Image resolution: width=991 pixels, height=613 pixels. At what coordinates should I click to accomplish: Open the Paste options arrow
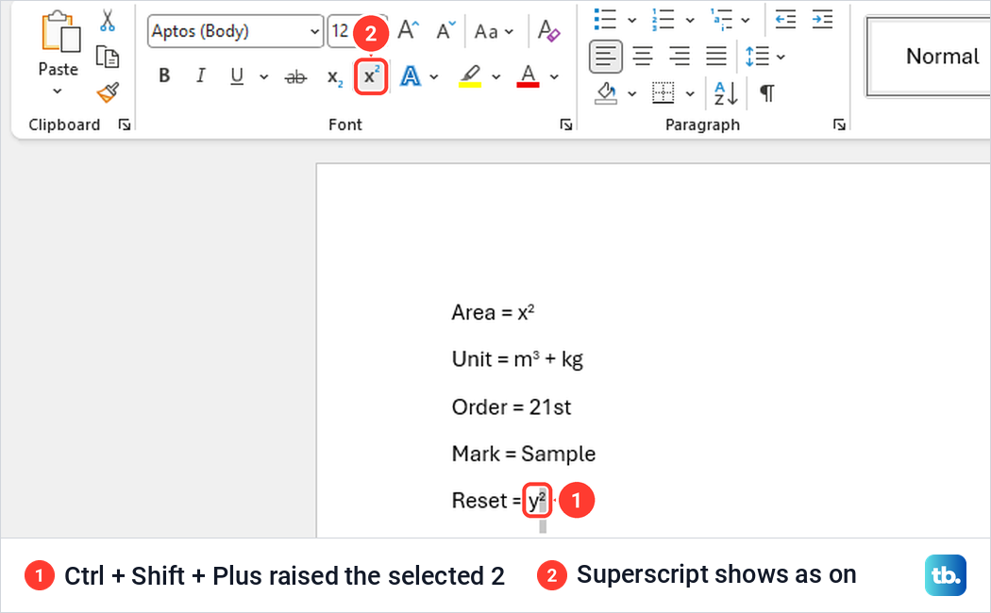pyautogui.click(x=58, y=91)
